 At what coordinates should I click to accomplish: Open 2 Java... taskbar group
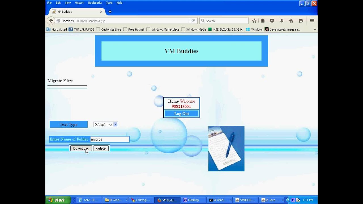(272, 200)
